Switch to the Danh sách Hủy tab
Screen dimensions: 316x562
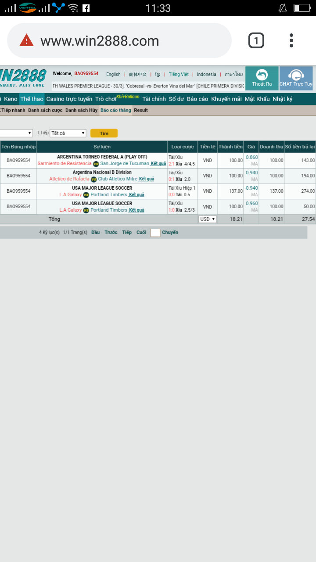(81, 110)
